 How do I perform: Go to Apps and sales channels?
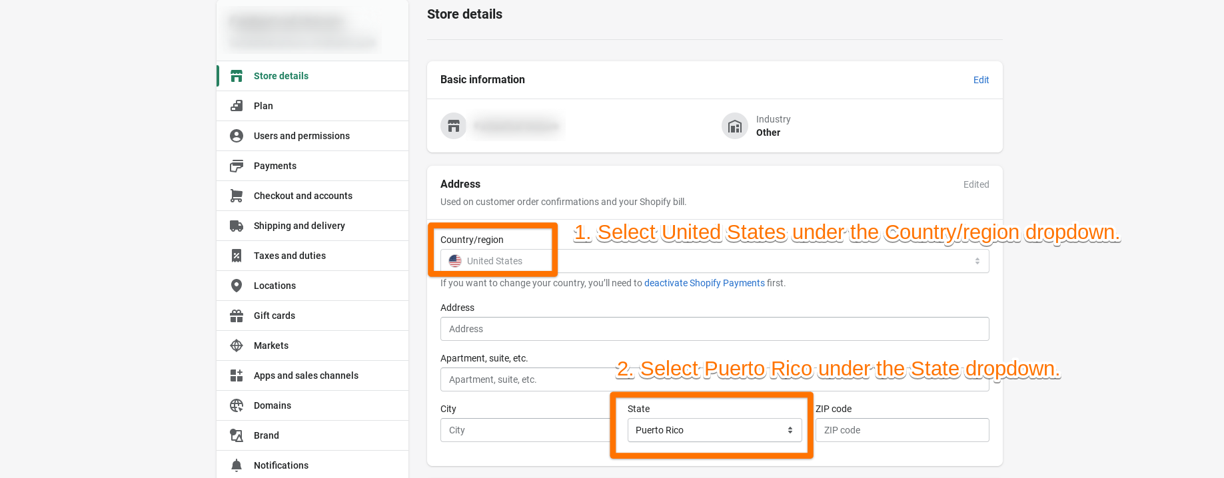[306, 375]
